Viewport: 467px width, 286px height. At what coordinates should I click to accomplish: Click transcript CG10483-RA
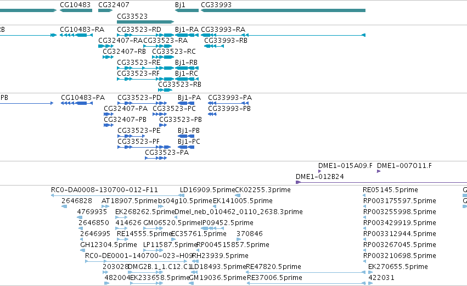click(x=76, y=35)
